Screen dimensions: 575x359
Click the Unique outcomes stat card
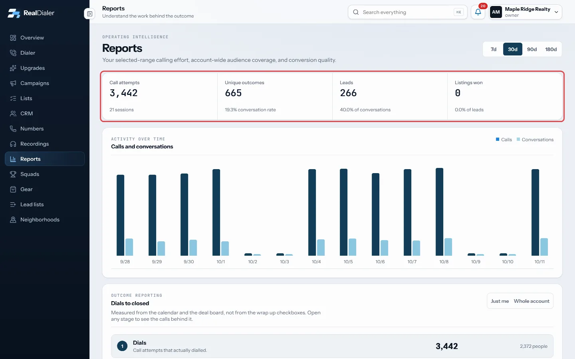click(x=275, y=96)
